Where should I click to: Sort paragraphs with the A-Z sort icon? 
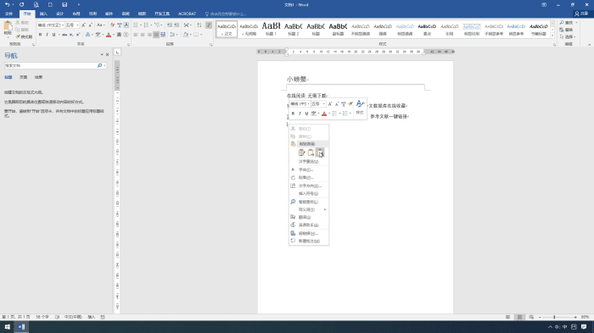click(199, 25)
